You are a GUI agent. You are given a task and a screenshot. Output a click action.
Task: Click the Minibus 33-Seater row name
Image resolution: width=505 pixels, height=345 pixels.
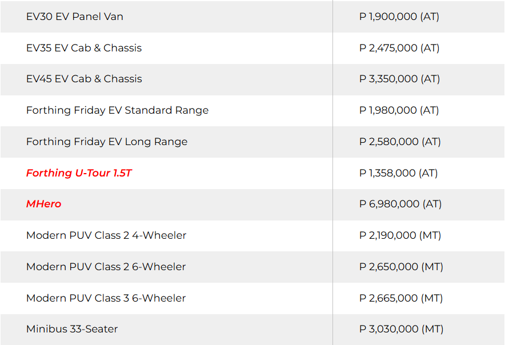click(x=72, y=329)
